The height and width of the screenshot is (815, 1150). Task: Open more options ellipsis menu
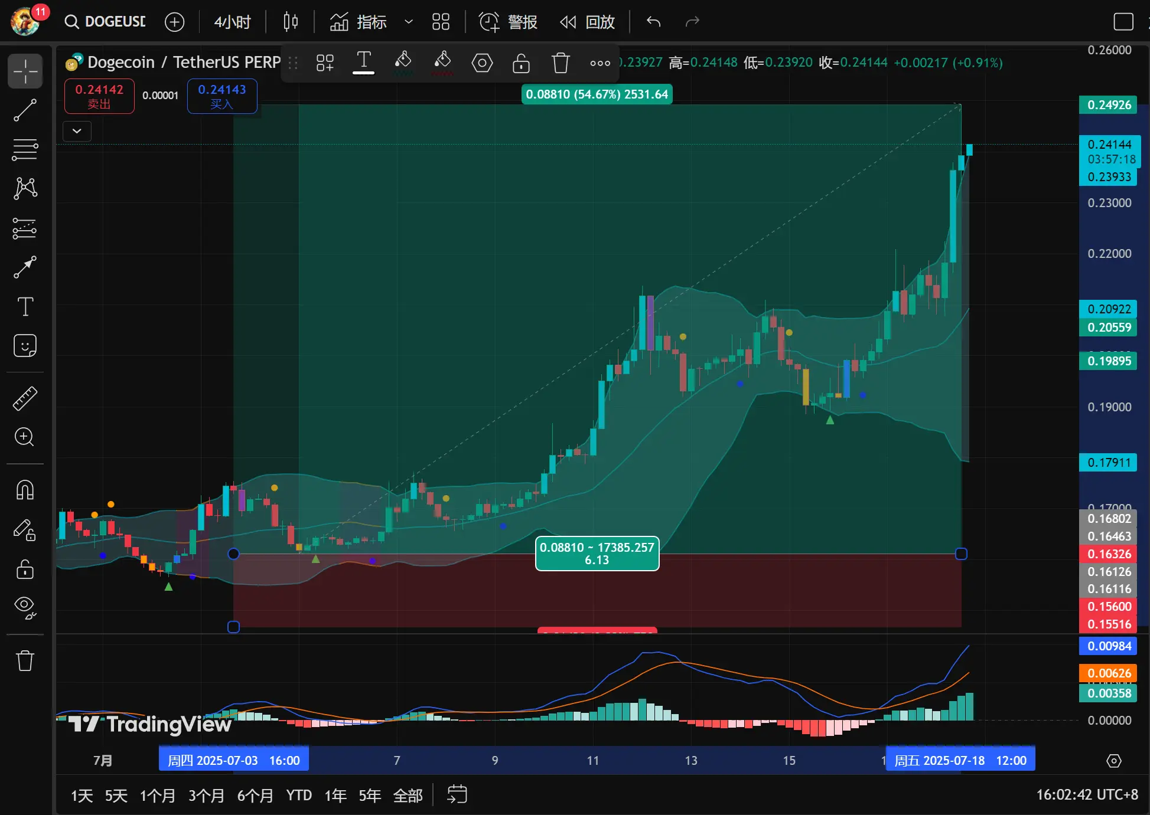click(600, 63)
